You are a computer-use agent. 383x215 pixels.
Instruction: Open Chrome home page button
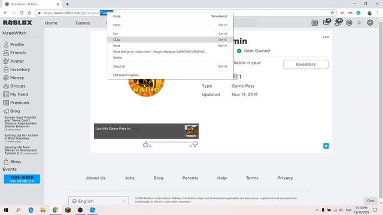[x=29, y=13]
